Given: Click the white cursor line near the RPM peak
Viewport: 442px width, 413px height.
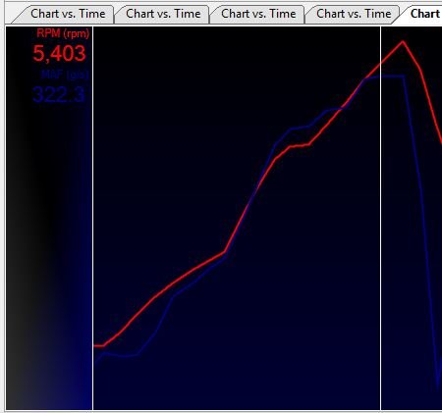Looking at the screenshot, I should tap(380, 218).
